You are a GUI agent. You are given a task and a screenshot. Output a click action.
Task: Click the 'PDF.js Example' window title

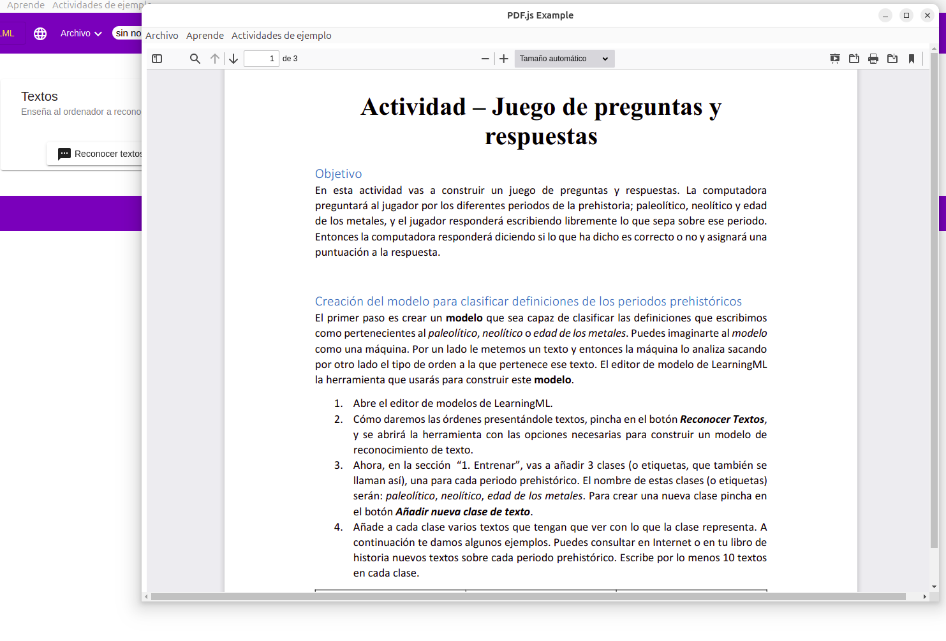540,15
